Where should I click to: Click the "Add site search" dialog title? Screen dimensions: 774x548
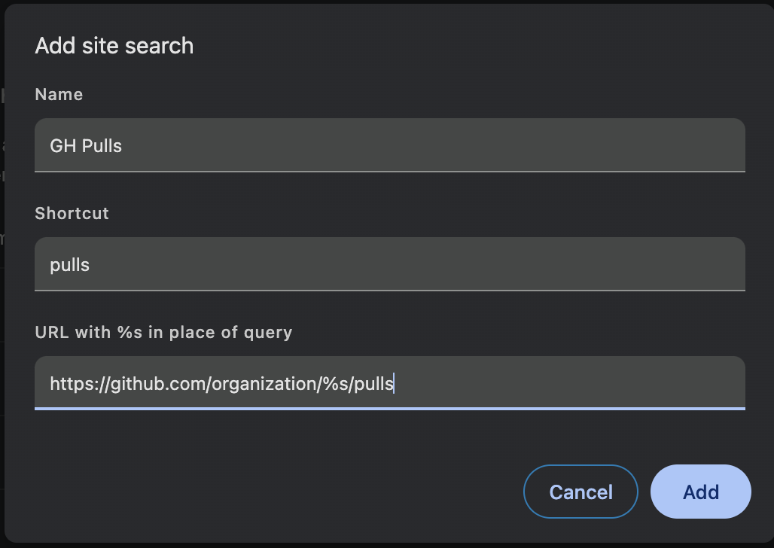(114, 46)
